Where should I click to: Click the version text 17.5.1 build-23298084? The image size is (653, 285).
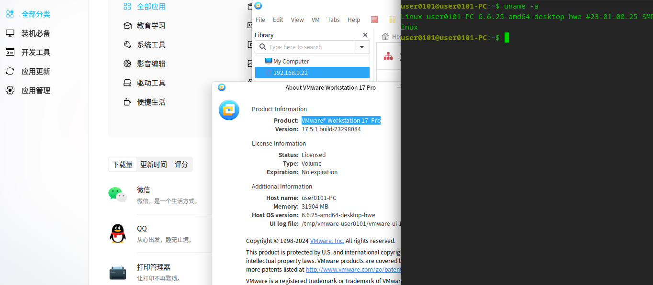[331, 129]
